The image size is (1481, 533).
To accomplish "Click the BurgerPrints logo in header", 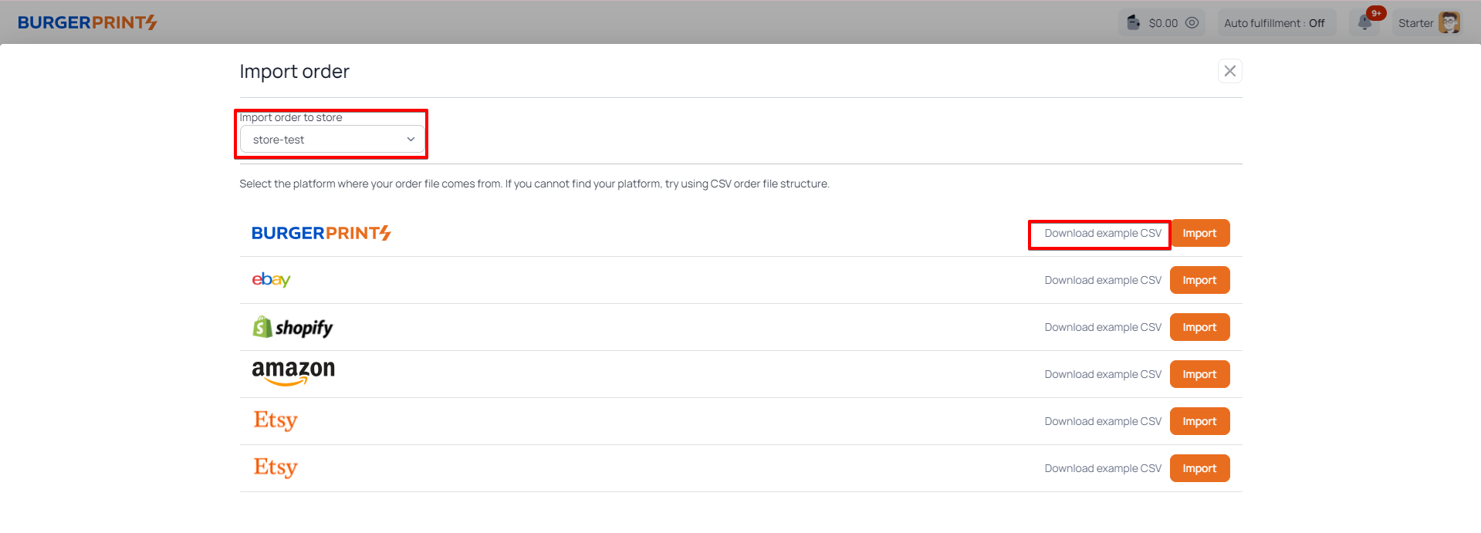I will pos(87,22).
